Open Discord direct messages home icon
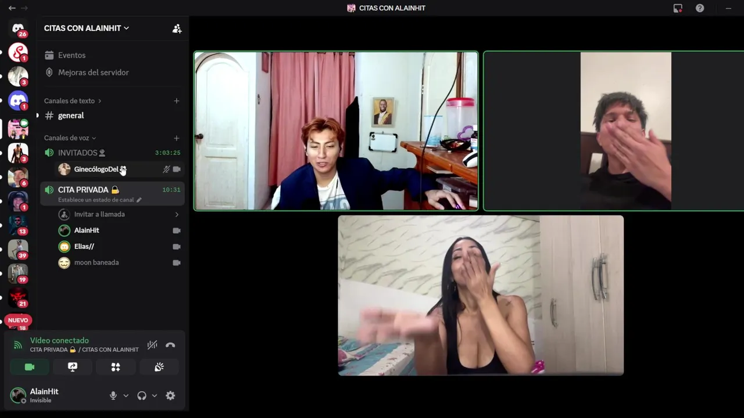 tap(18, 28)
